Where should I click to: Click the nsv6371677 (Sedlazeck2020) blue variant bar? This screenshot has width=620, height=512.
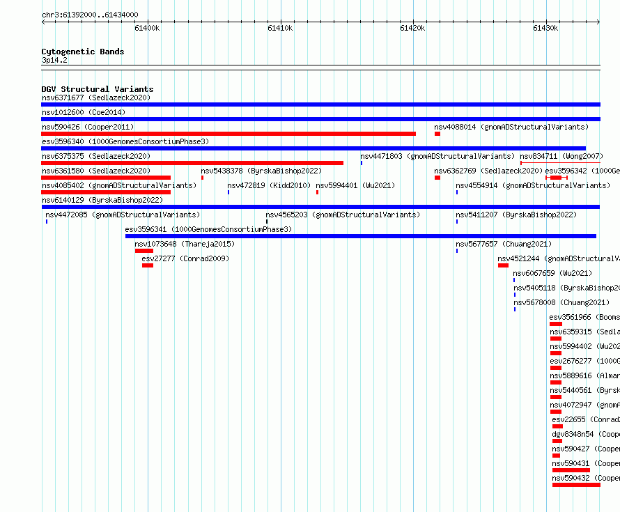coord(320,104)
